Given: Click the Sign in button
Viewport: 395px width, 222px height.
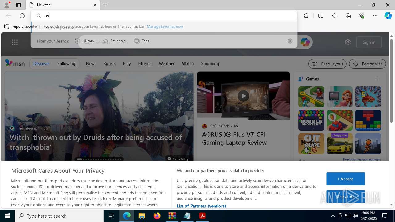Looking at the screenshot, I should tap(369, 42).
